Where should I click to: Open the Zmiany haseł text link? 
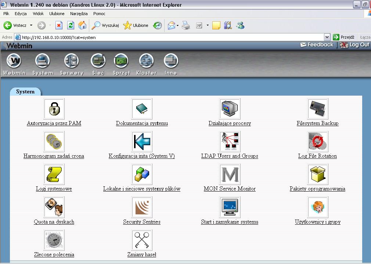tap(142, 254)
